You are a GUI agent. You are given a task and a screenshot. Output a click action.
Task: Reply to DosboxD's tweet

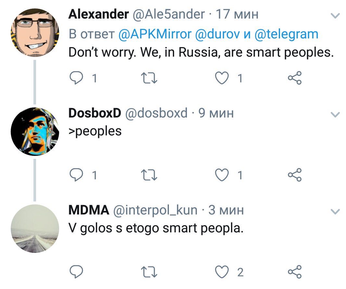coord(76,175)
